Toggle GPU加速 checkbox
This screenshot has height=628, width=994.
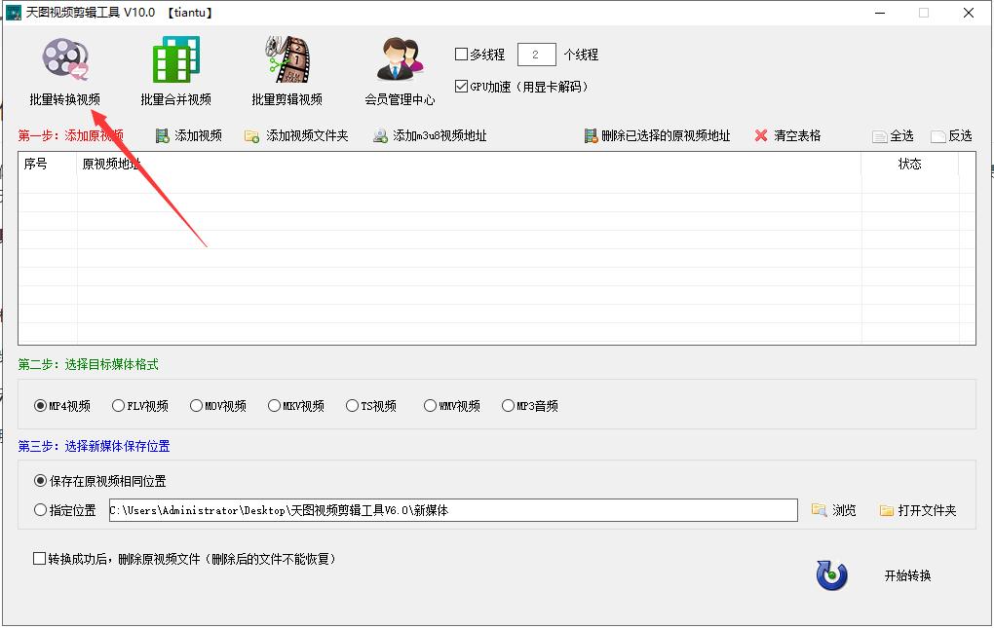pos(462,86)
